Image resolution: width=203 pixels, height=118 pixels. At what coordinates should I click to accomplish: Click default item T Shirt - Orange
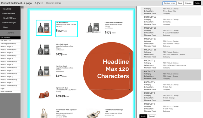click(x=169, y=98)
